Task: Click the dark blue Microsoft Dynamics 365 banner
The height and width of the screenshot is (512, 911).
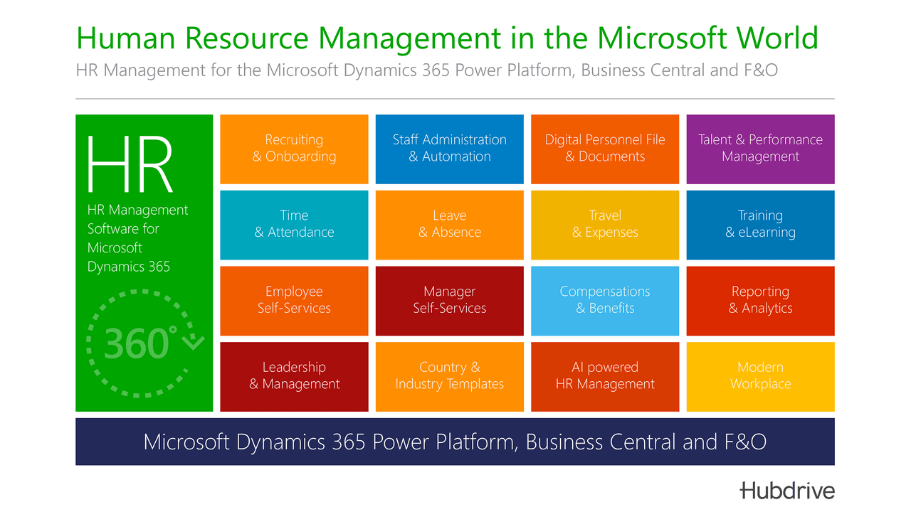Action: coord(455,442)
